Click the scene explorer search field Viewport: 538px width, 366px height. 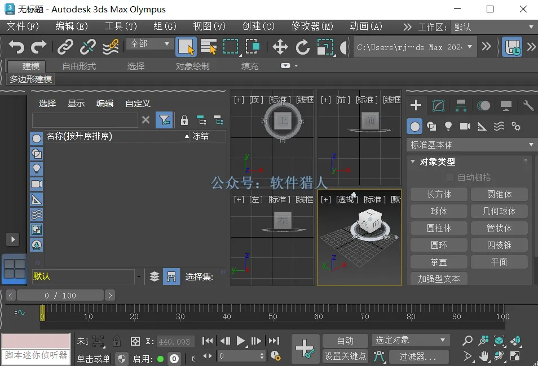click(x=85, y=120)
